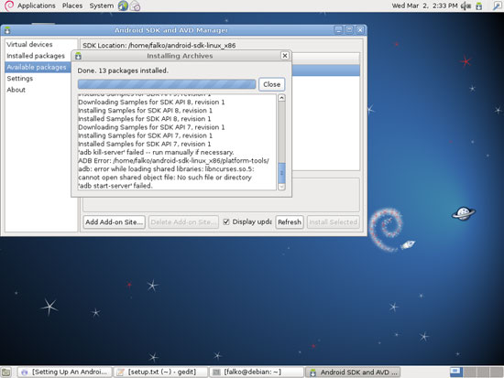Viewport: 504px width, 378px height.
Task: Click the SDK Location path text
Action: 159,45
